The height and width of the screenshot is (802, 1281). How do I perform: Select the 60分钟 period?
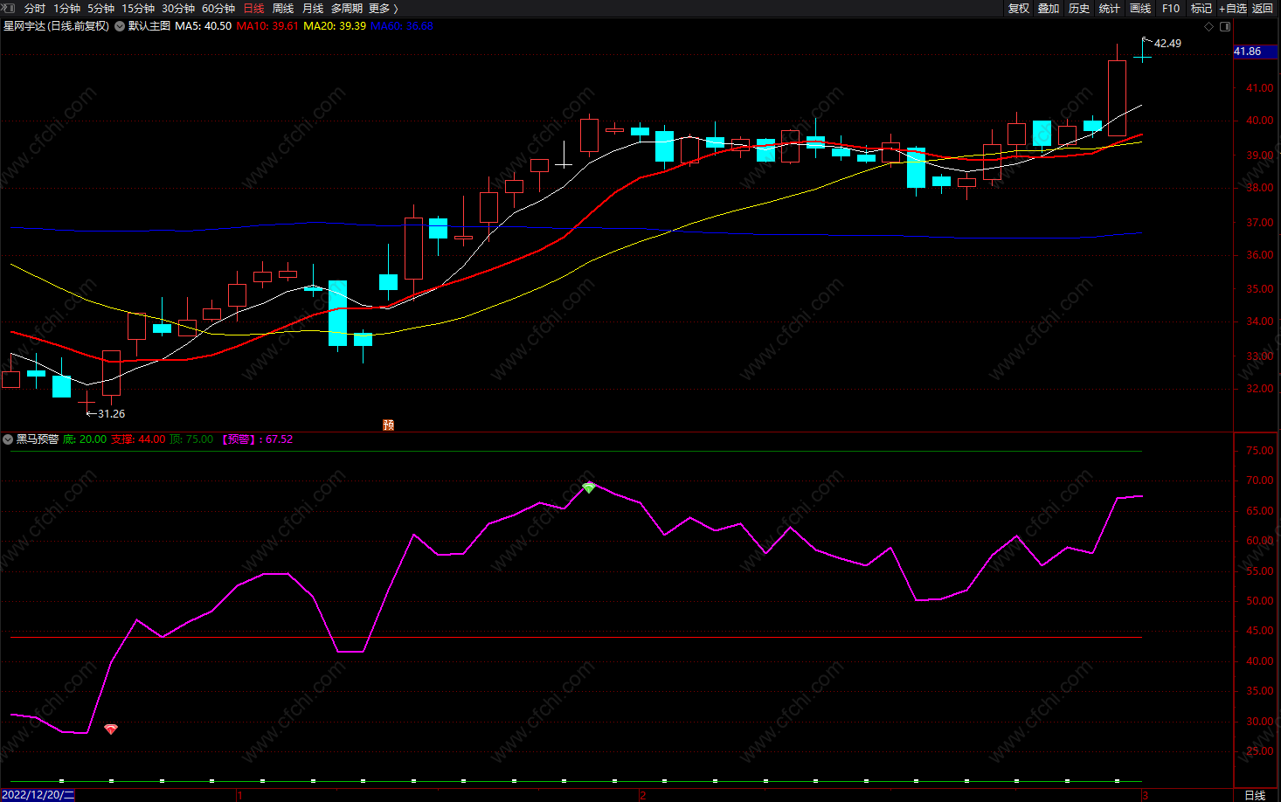(218, 8)
